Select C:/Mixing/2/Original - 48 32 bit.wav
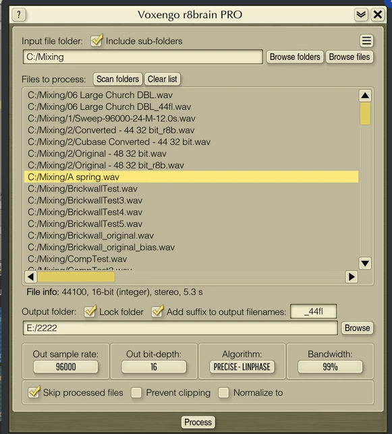Screen dimensions: 392x434 coord(191,154)
